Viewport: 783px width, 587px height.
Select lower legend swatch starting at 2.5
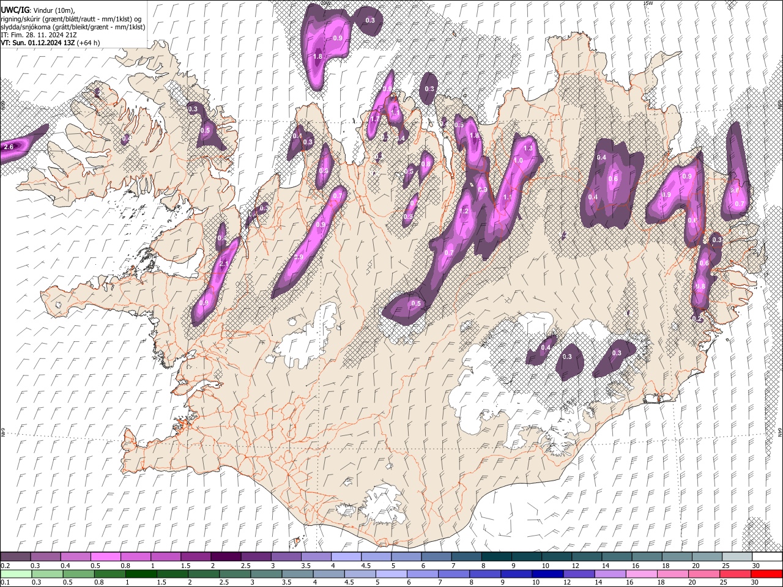[x=234, y=574]
